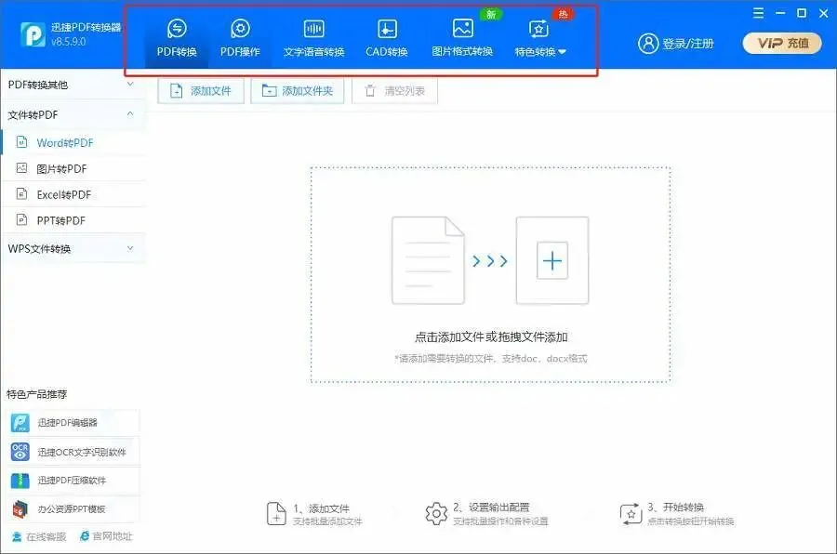Screen dimensions: 837x554
Task: Open 迅捷PDF压缩软件 recommended product
Action: pyautogui.click(x=73, y=481)
